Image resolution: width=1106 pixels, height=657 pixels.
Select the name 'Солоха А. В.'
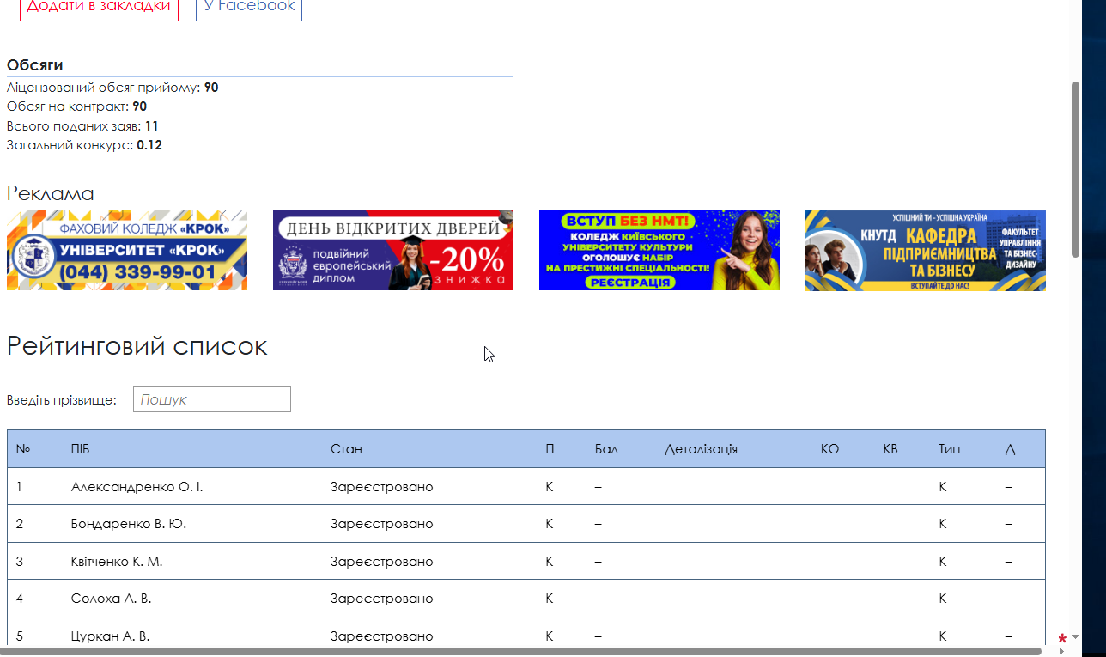(x=111, y=599)
